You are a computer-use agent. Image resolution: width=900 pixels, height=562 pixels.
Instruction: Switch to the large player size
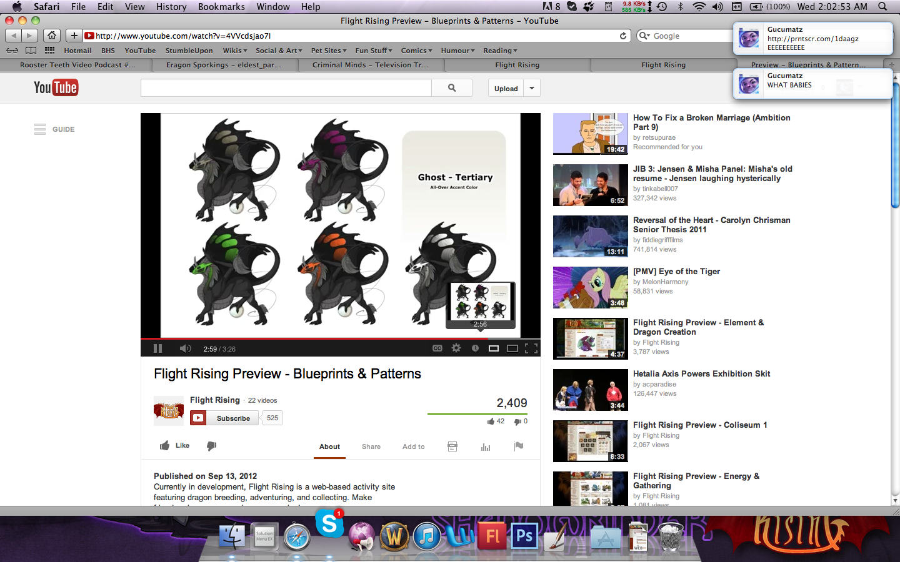512,348
